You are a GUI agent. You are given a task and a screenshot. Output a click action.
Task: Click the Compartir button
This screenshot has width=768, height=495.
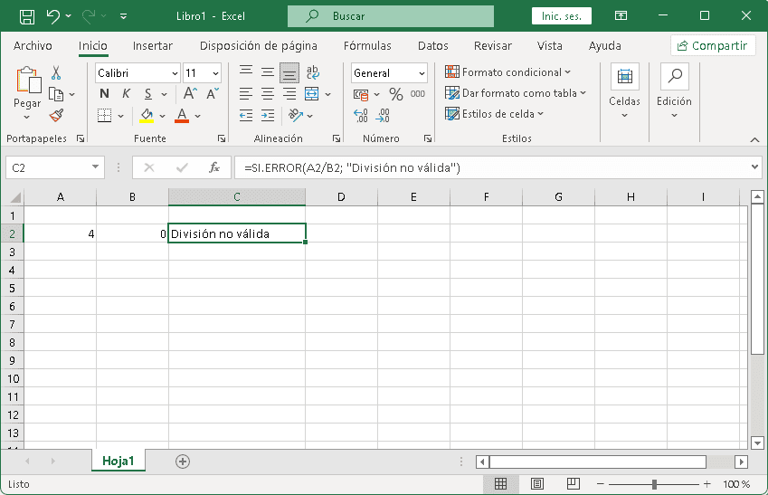(713, 46)
